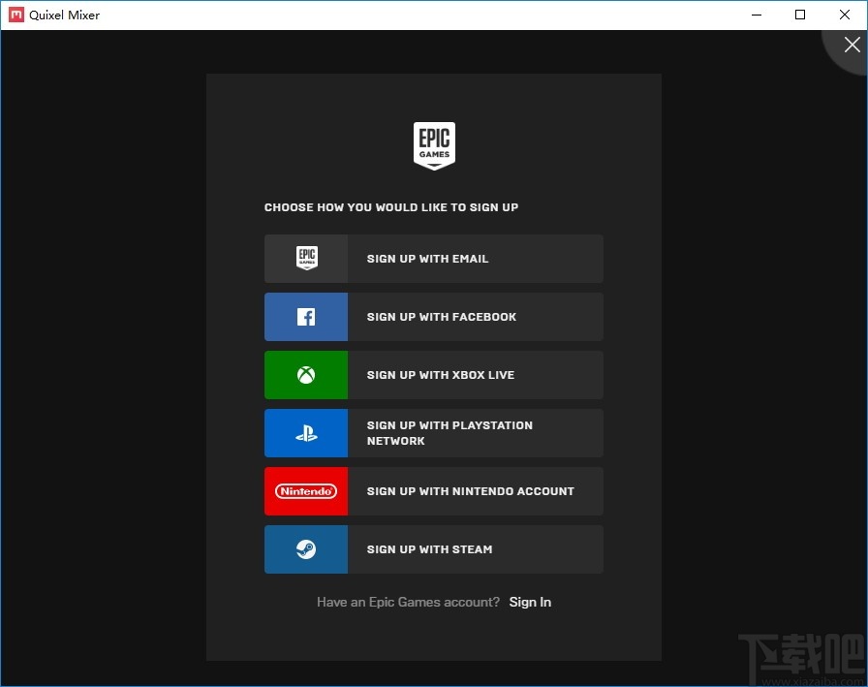Viewport: 868px width, 687px height.
Task: Choose Sign Up With Facebook
Action: click(433, 317)
